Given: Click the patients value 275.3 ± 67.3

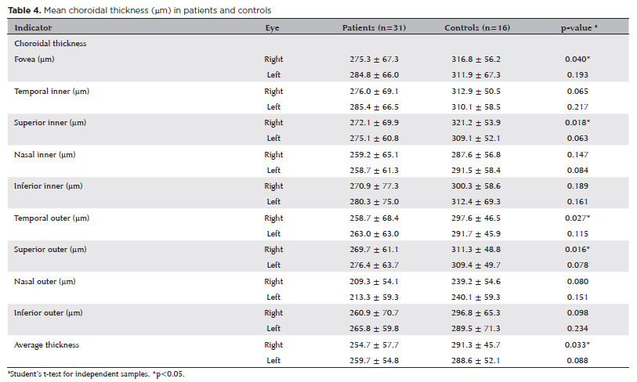Looking at the screenshot, I should pos(374,59).
